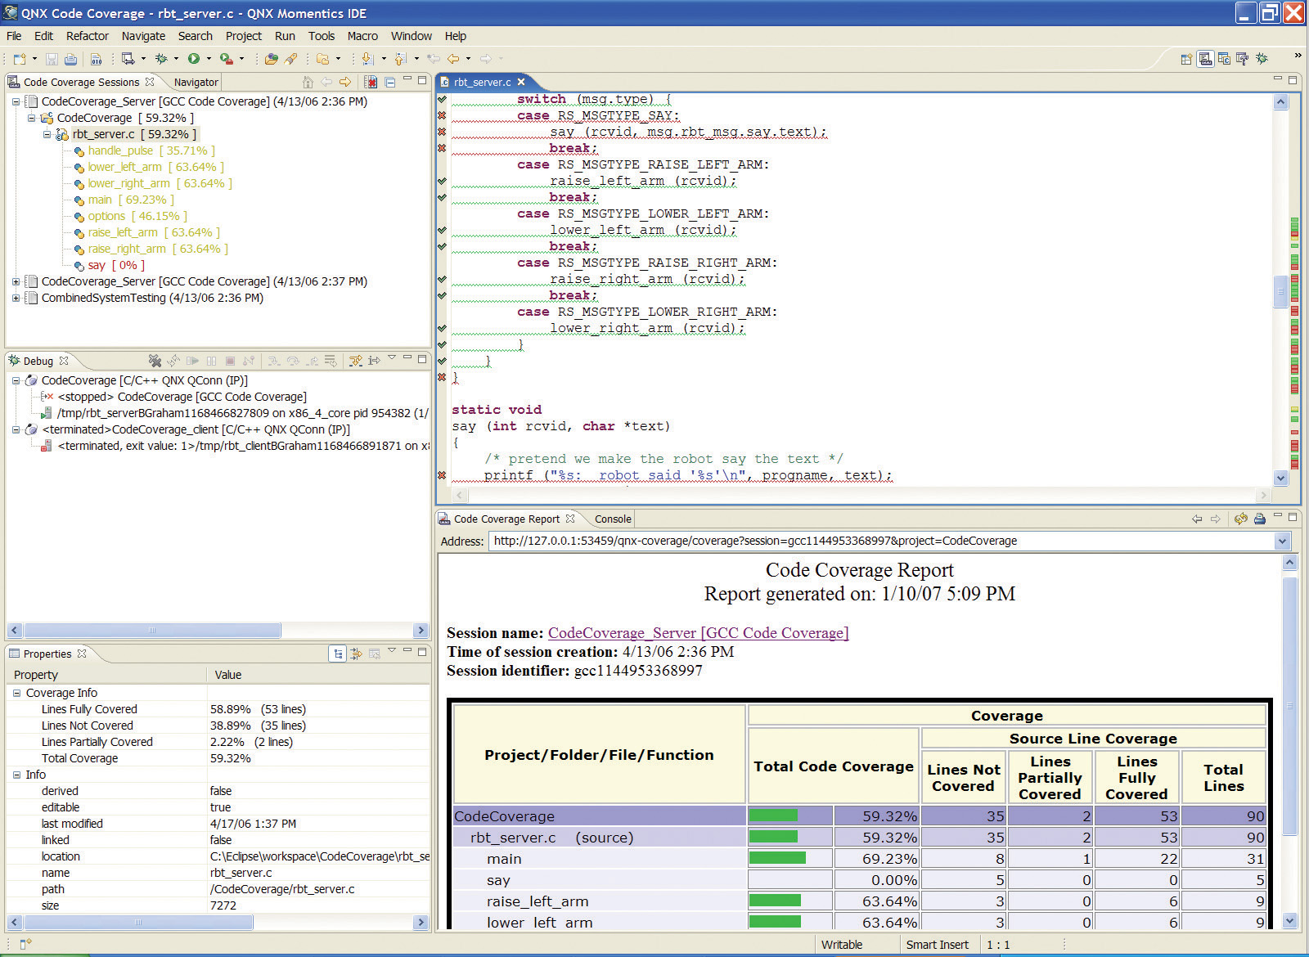Collapse the rbt_server.c [59.32%] tree node
Viewport: 1309px width, 957px height.
click(x=47, y=134)
